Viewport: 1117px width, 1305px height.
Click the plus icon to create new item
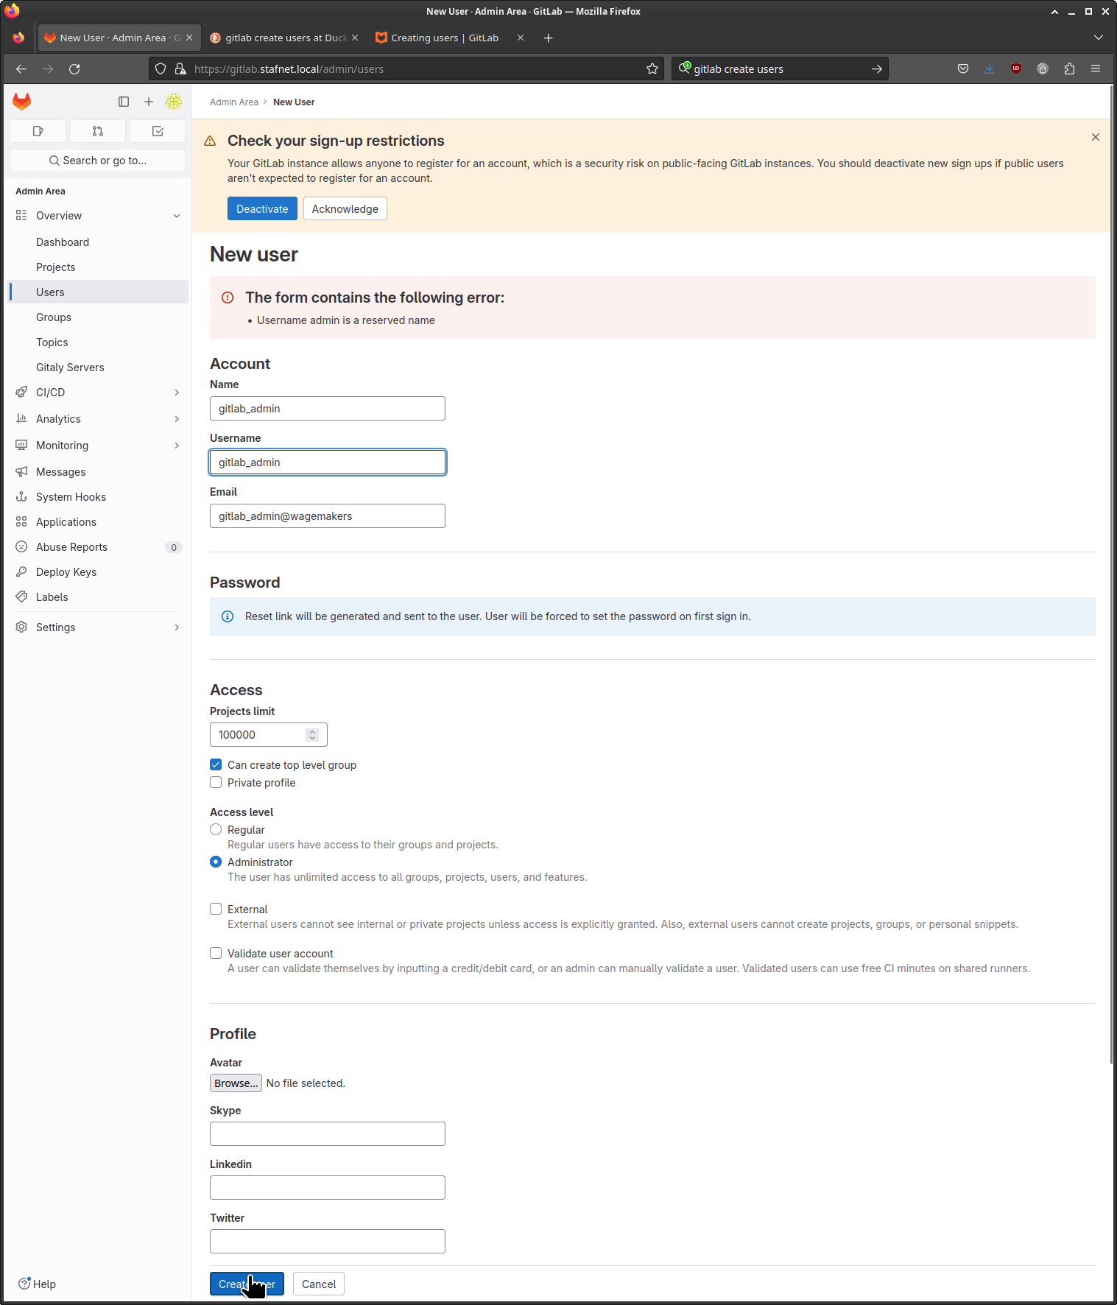coord(149,102)
